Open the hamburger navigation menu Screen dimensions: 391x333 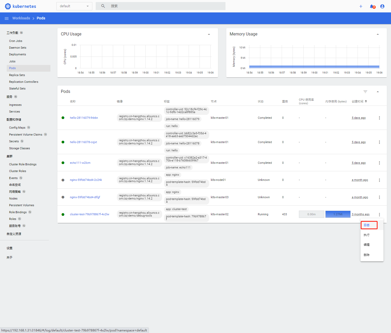pos(7,18)
